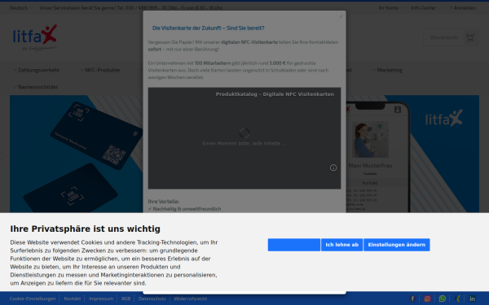Open Cookie-Einstellungen in the footer
The width and height of the screenshot is (489, 305).
pos(33,298)
